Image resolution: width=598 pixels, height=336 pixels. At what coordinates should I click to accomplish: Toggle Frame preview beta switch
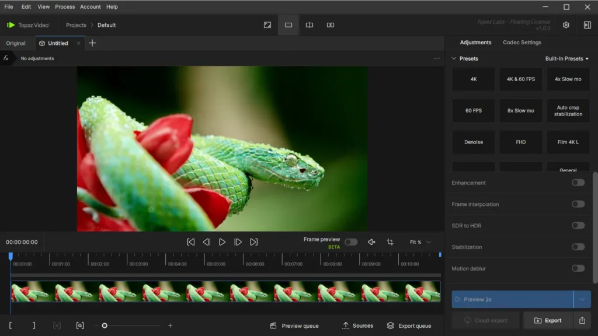pyautogui.click(x=350, y=242)
